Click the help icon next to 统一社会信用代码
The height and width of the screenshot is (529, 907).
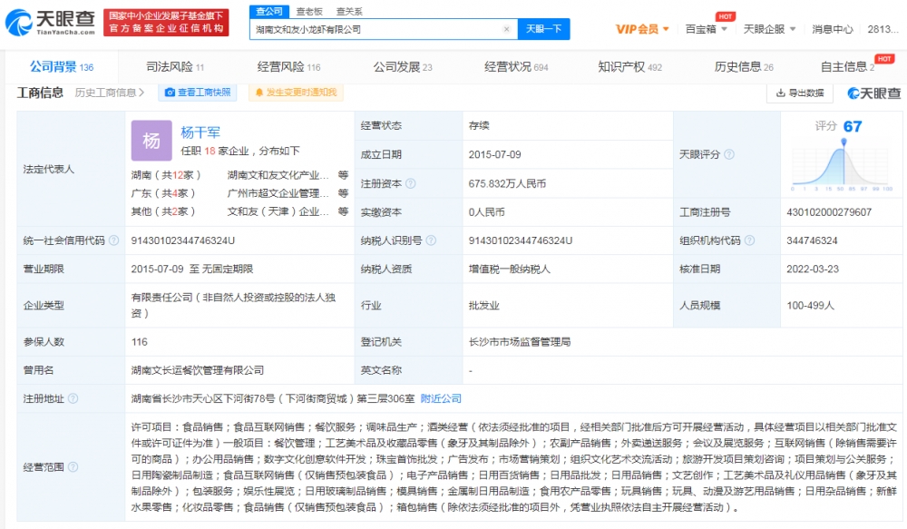tap(114, 240)
